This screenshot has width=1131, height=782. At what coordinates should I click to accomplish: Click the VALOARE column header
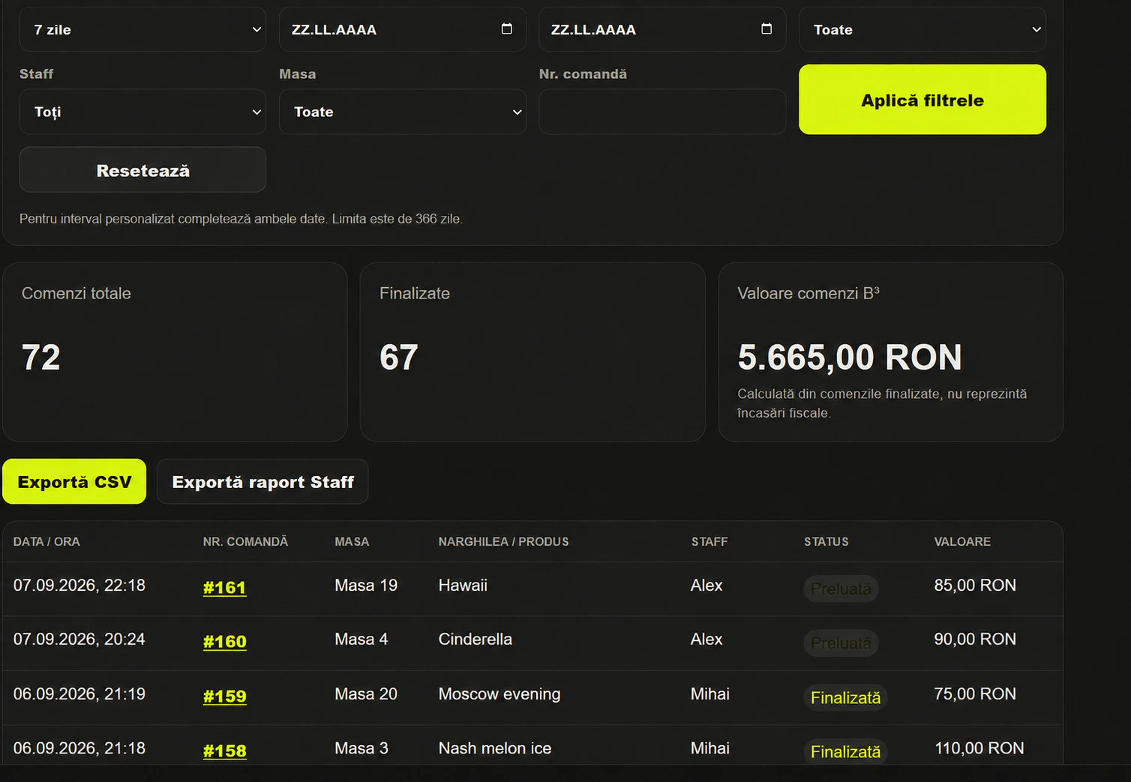(962, 541)
